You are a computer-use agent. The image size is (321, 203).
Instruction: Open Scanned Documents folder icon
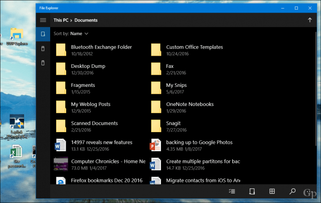coord(61,126)
